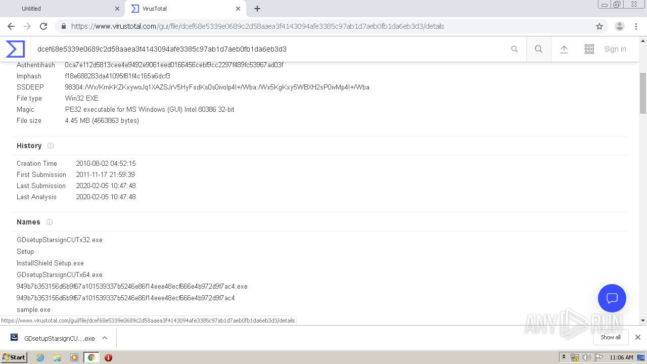This screenshot has width=647, height=364.
Task: Click the File type value Win32 EXE
Action: (81, 98)
